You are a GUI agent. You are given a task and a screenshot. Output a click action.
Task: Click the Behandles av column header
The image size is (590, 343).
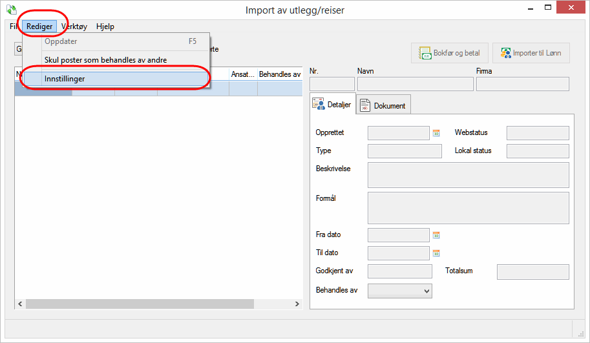pyautogui.click(x=279, y=75)
